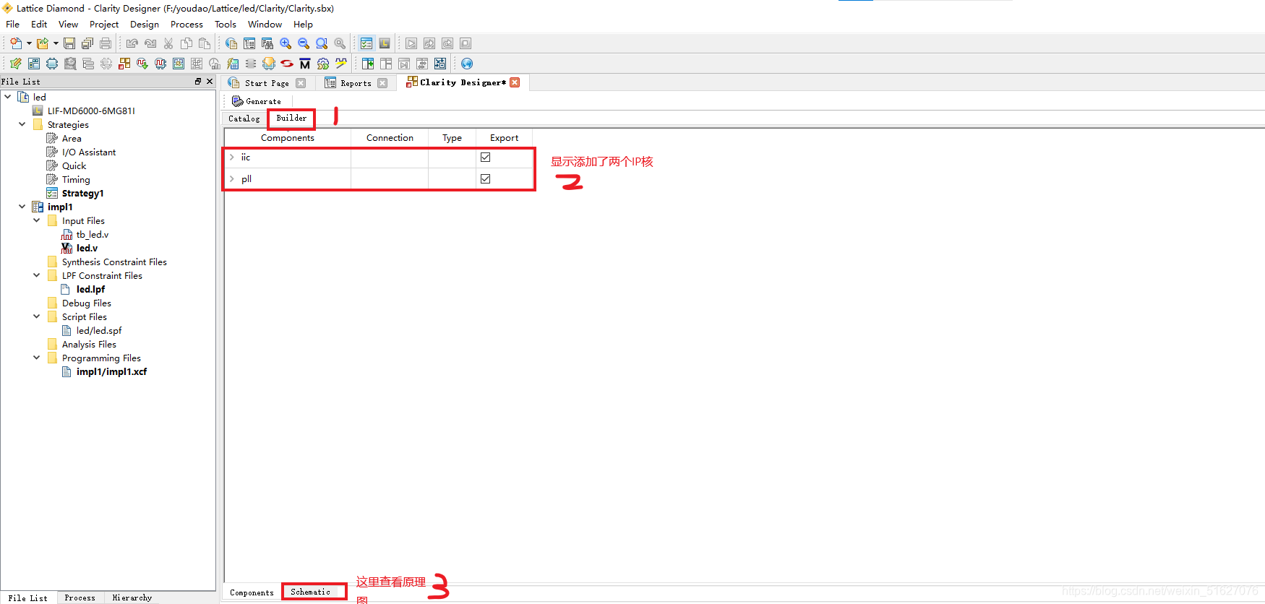This screenshot has width=1265, height=604.
Task: Click the Run play-arrow toolbar icon
Action: [411, 43]
